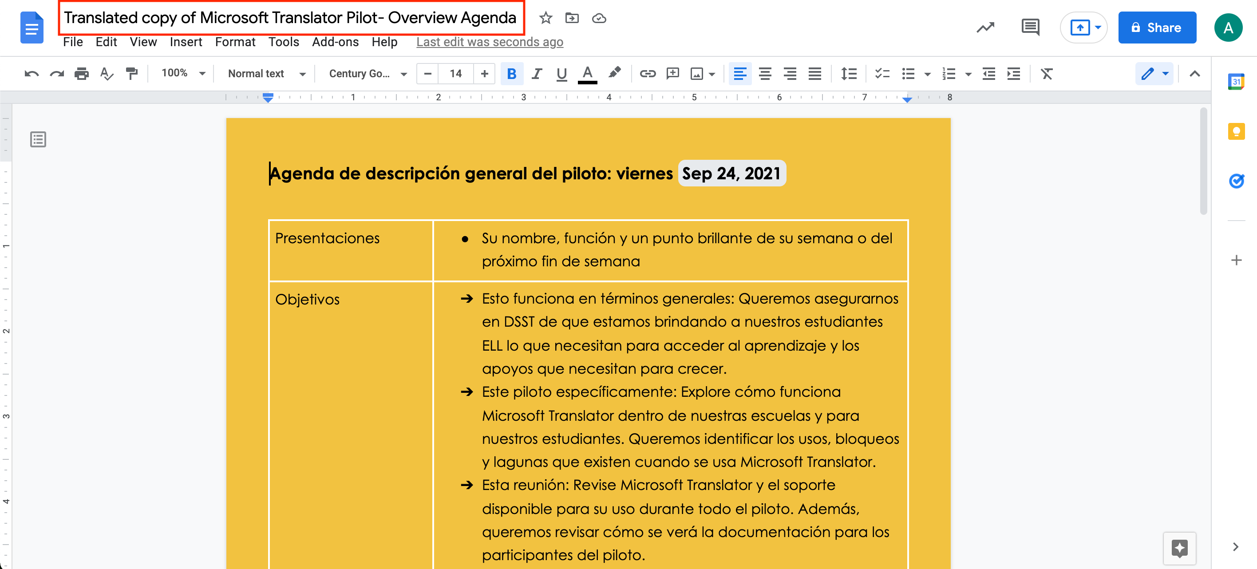Open text color picker with underlined A
This screenshot has height=569, width=1257.
click(x=588, y=74)
